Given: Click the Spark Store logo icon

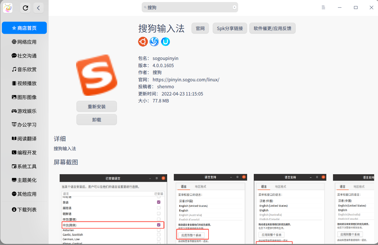Looking at the screenshot, I should pyautogui.click(x=8, y=8).
